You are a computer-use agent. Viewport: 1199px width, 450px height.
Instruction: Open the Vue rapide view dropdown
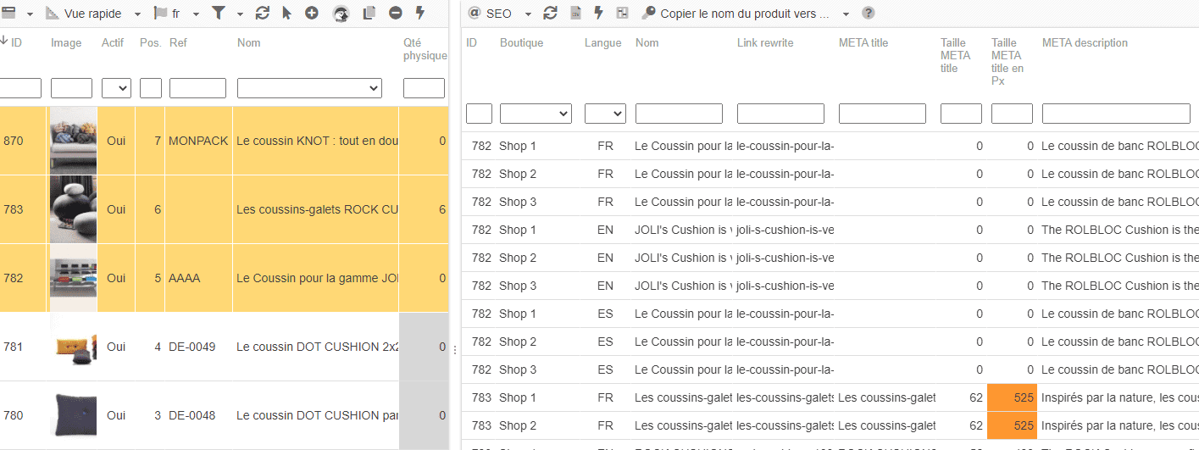tap(92, 14)
